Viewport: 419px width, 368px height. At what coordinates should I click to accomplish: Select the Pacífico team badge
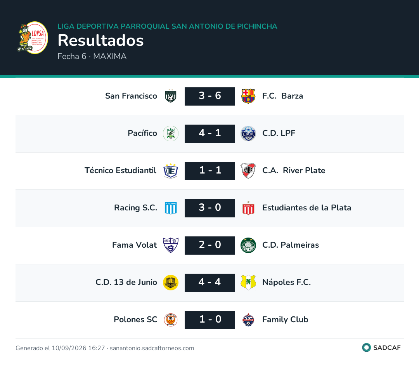click(x=171, y=134)
